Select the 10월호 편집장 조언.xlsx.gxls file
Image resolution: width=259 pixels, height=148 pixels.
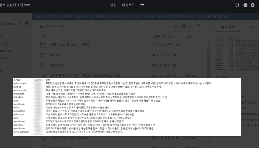coord(69,138)
